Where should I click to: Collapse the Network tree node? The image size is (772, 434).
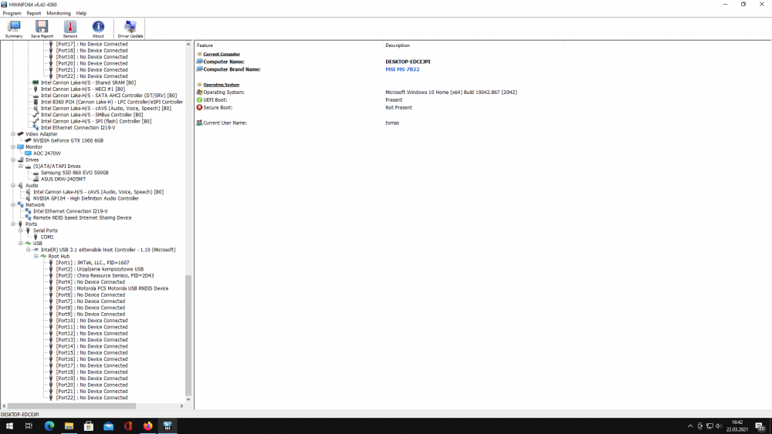coord(13,205)
